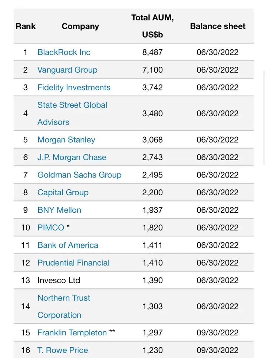Image resolution: width=267 pixels, height=358 pixels.
Task: Click the PIMCO company link
Action: click(x=51, y=228)
